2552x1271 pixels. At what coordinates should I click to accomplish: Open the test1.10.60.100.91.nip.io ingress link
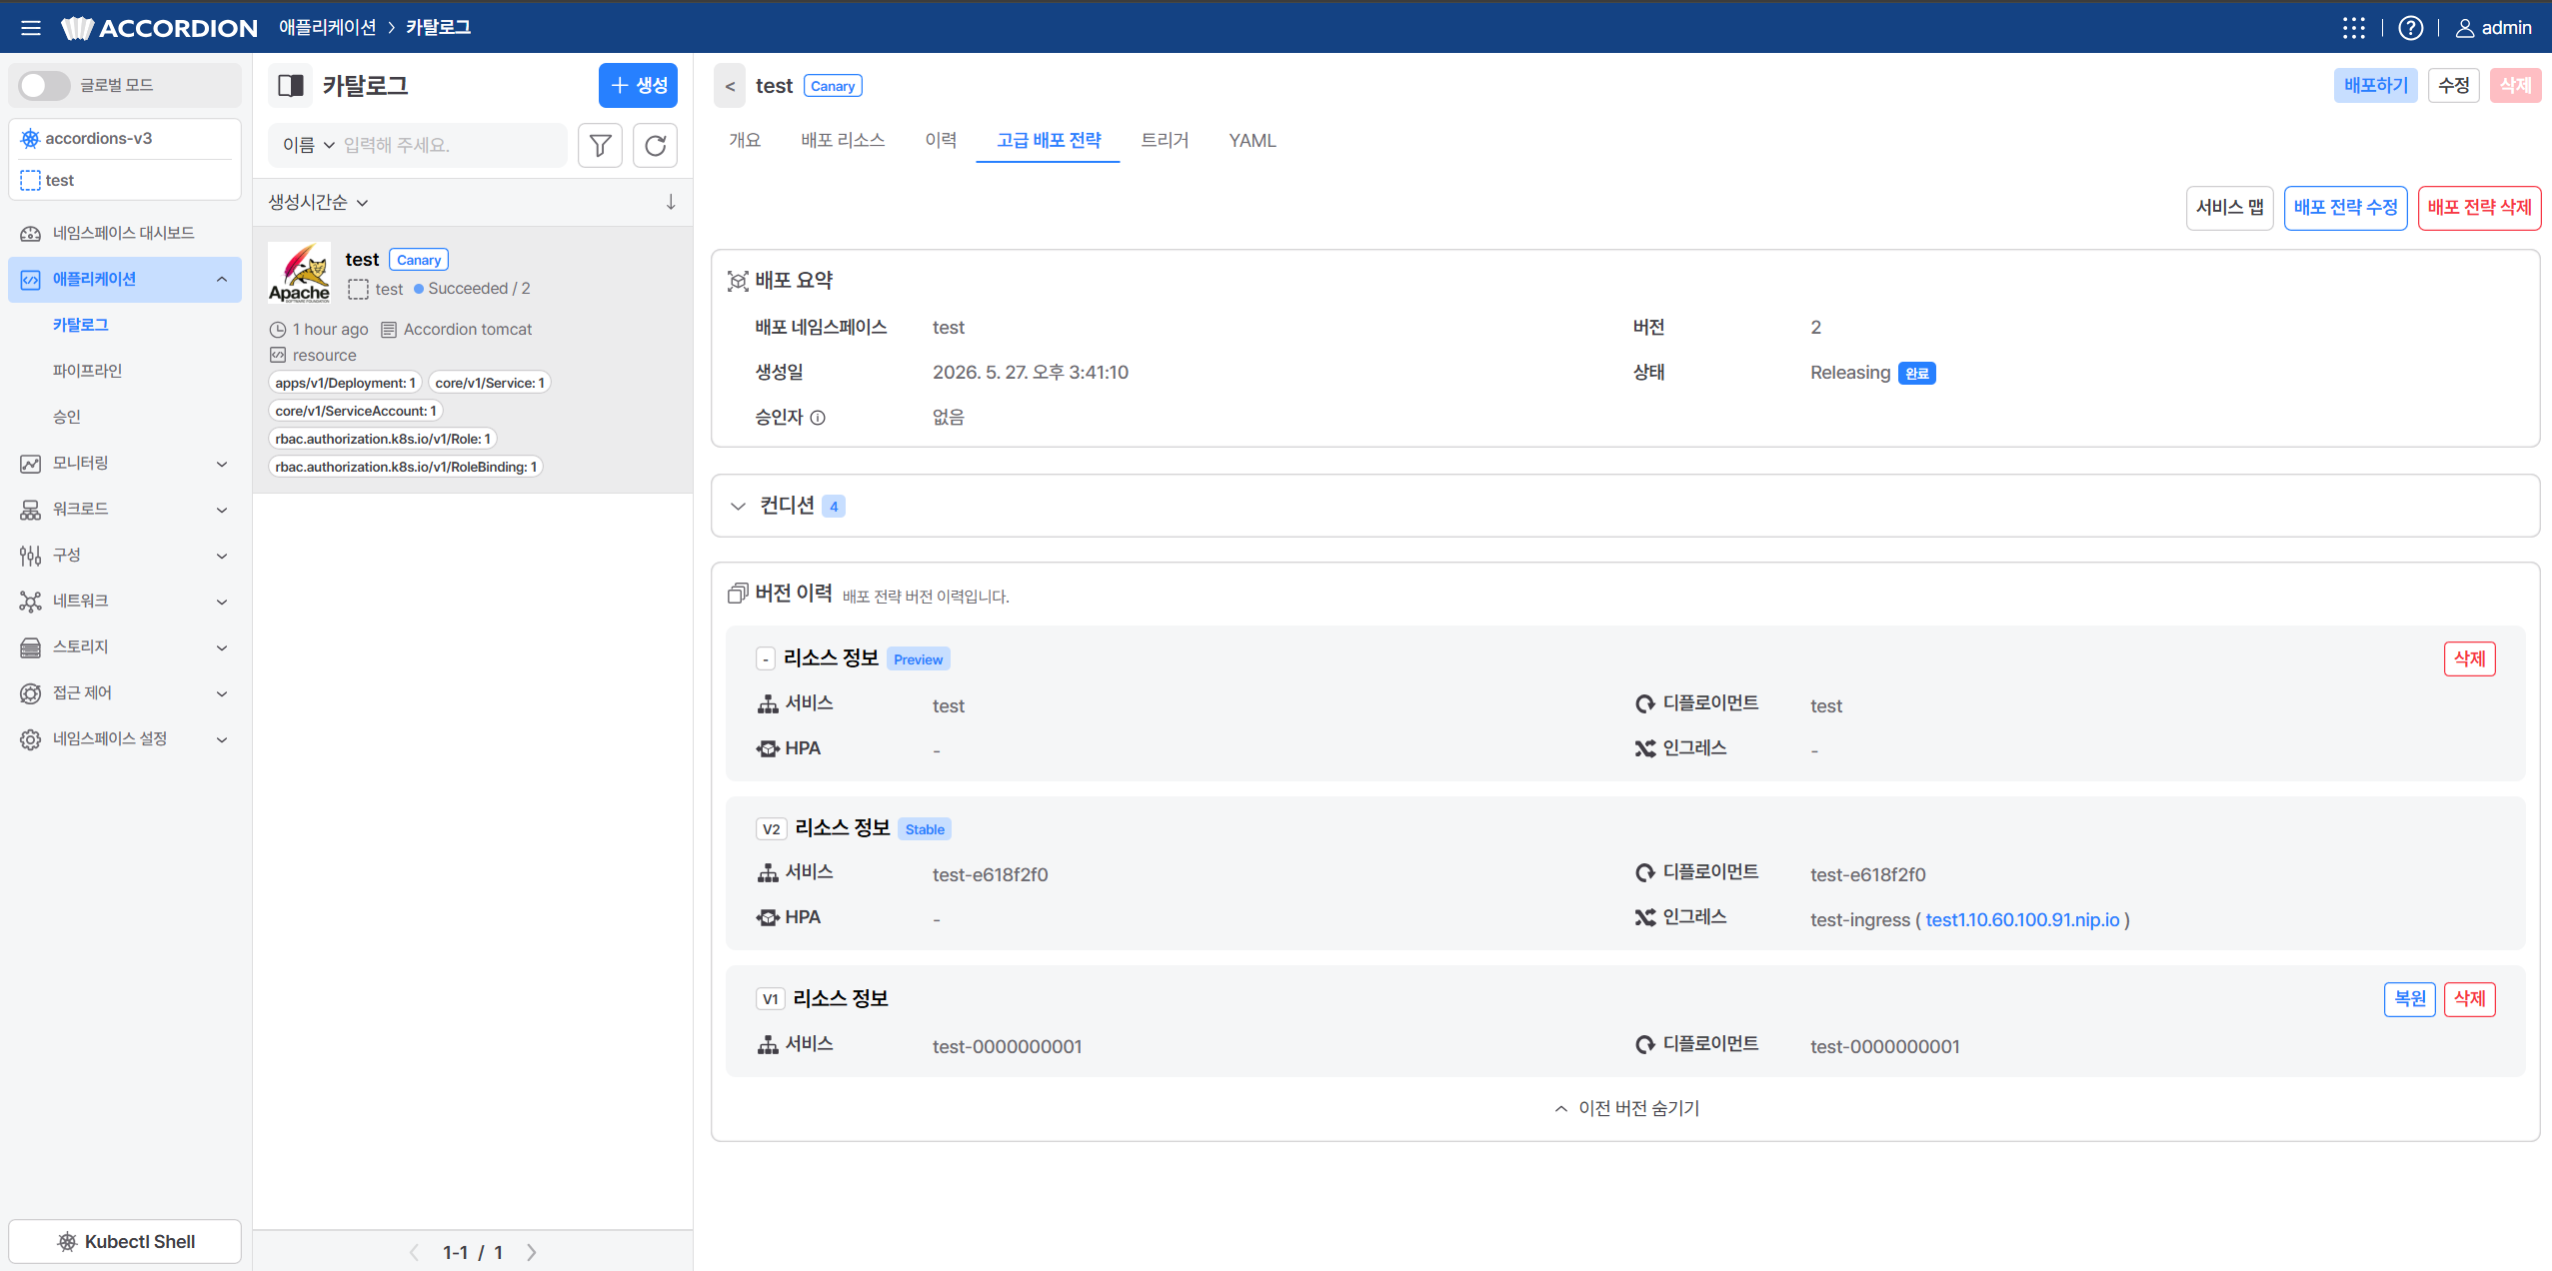(2022, 919)
